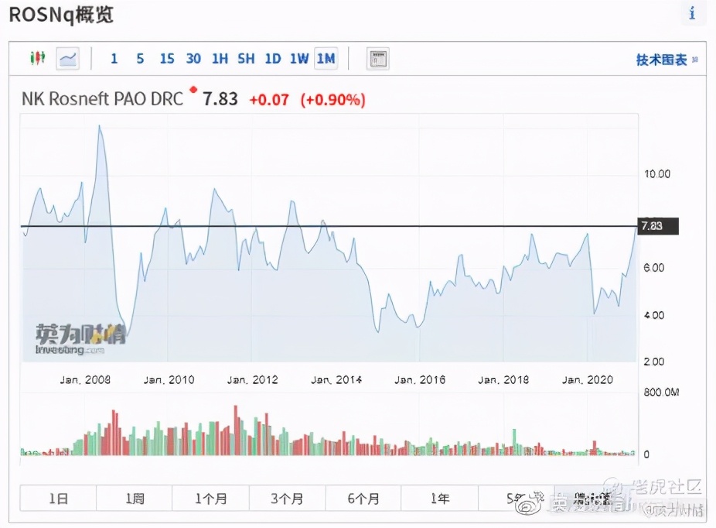The width and height of the screenshot is (716, 528).
Task: Open the calendar/news panel icon
Action: pos(377,59)
